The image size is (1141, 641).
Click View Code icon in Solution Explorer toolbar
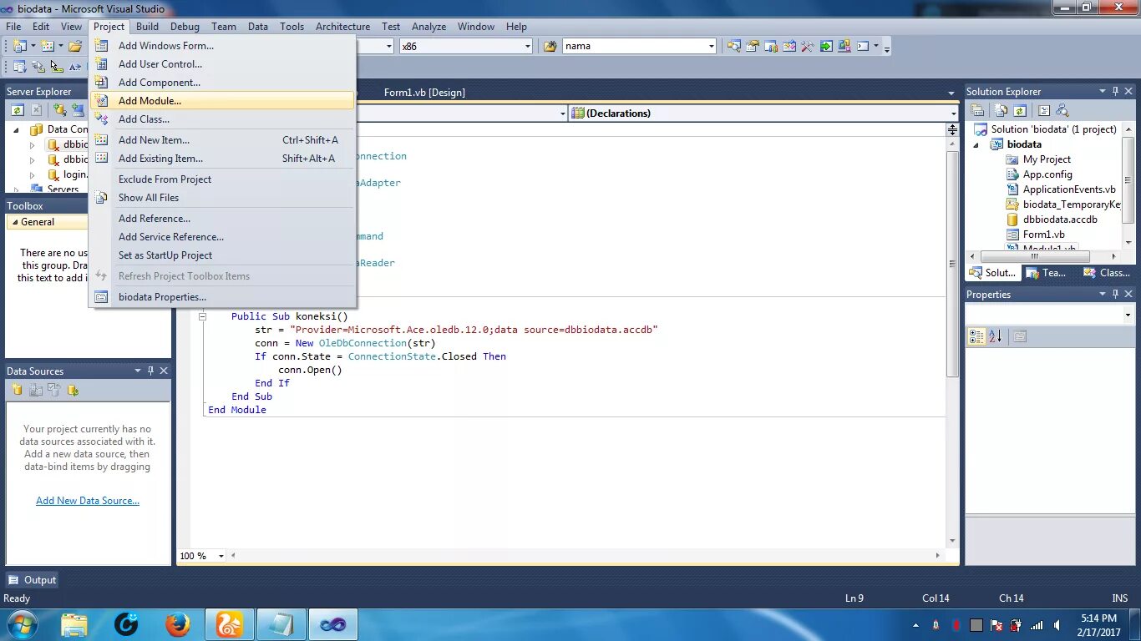pyautogui.click(x=1044, y=110)
